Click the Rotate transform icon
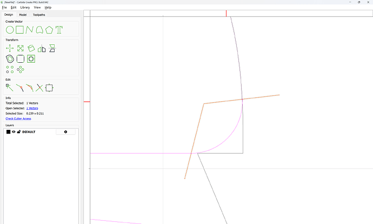Screen dimensions: 373x224 point(31,48)
